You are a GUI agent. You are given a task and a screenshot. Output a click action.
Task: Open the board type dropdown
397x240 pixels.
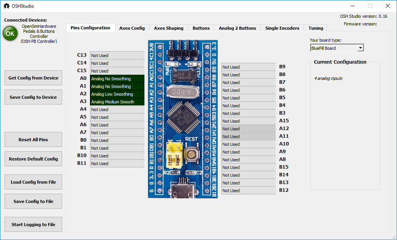click(x=337, y=48)
